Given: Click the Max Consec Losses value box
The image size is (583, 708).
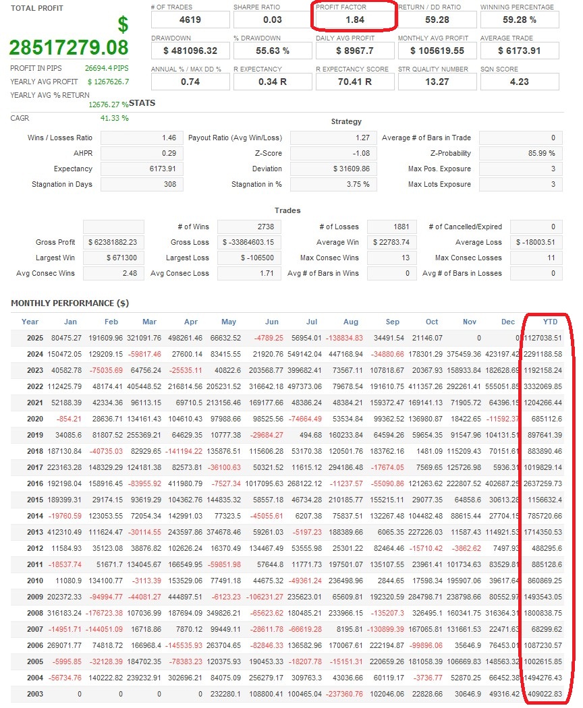Looking at the screenshot, I should pyautogui.click(x=537, y=258).
